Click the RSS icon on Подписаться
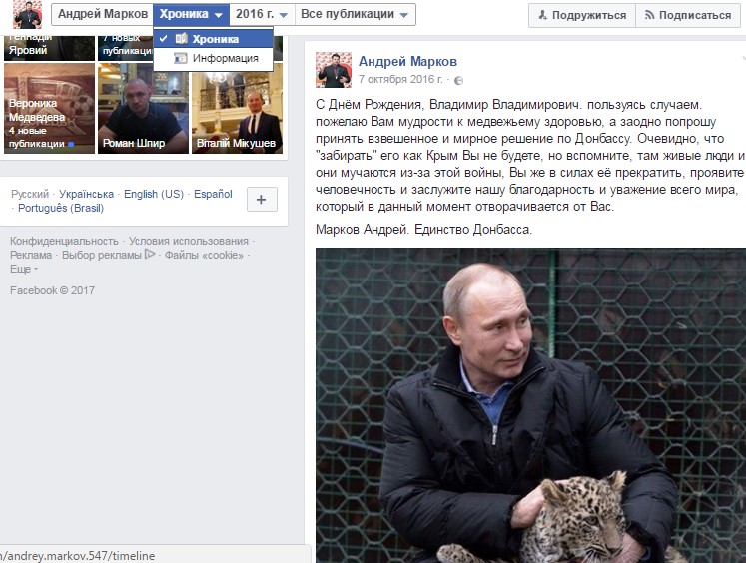Screen dimensions: 746x563 pos(649,15)
